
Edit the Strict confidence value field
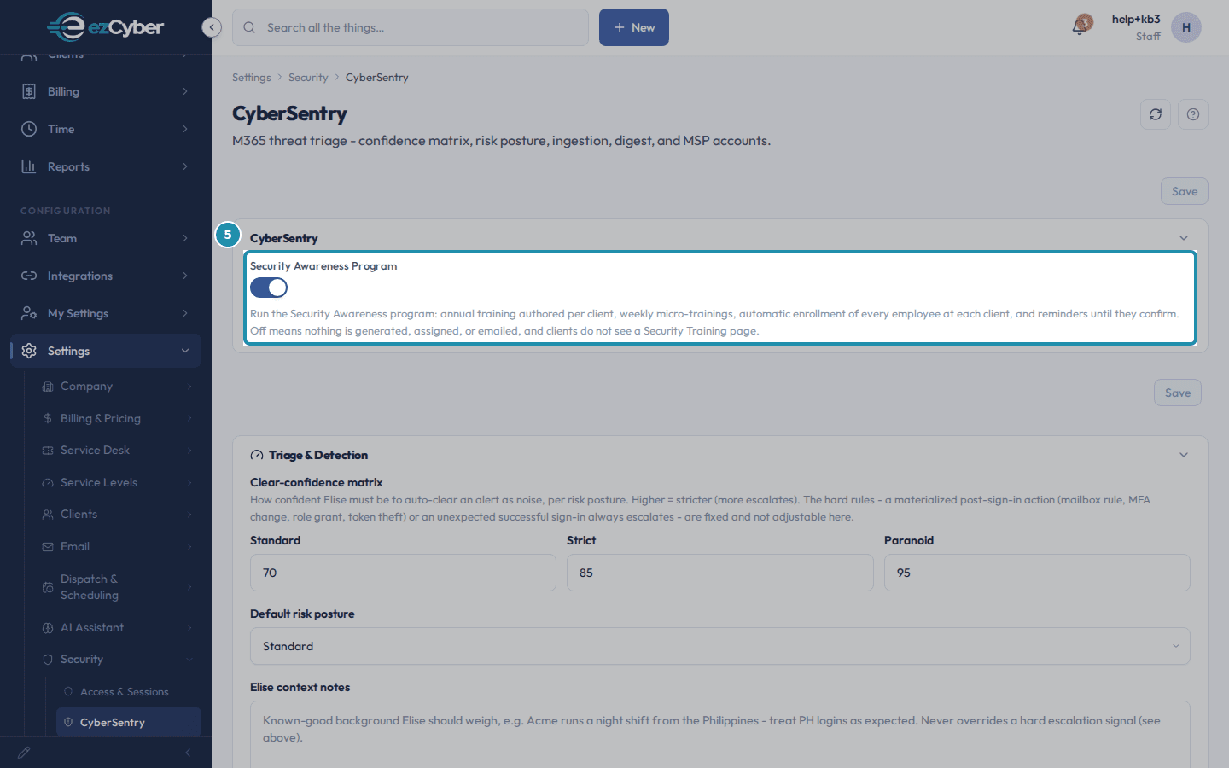click(x=719, y=573)
